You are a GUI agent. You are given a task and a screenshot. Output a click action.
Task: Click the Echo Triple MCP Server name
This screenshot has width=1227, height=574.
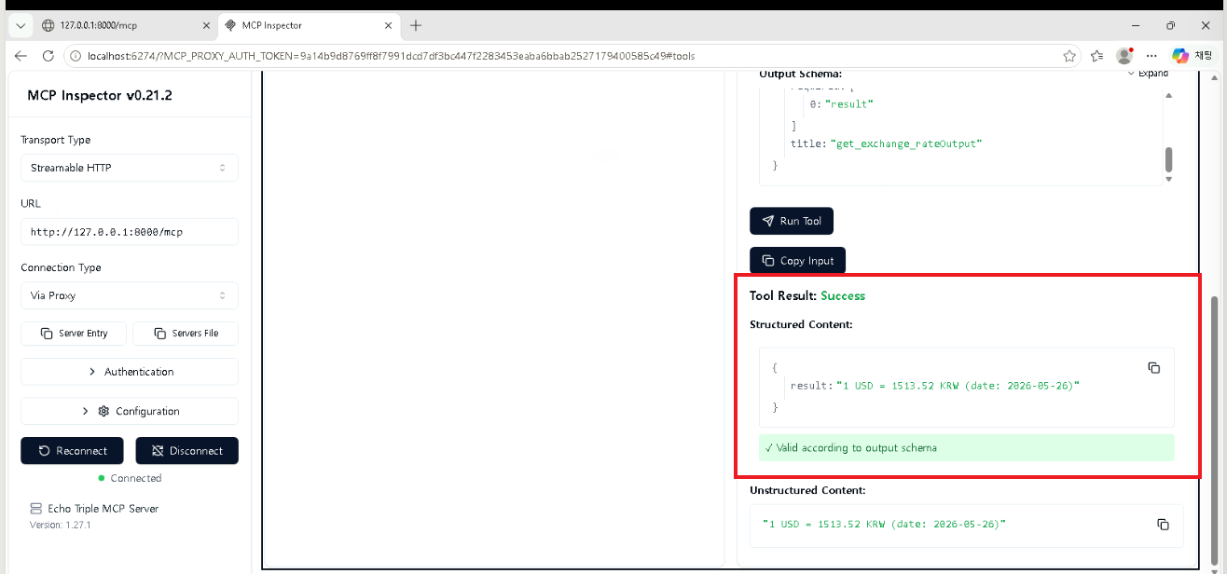tap(103, 509)
